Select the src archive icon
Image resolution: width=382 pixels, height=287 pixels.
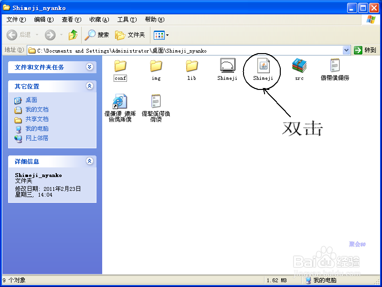click(x=299, y=66)
